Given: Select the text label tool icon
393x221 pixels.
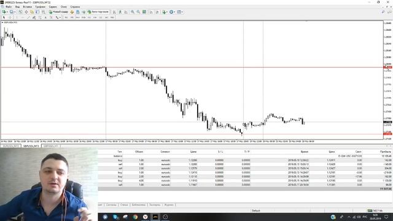Looking at the screenshot, I should tap(51, 18).
